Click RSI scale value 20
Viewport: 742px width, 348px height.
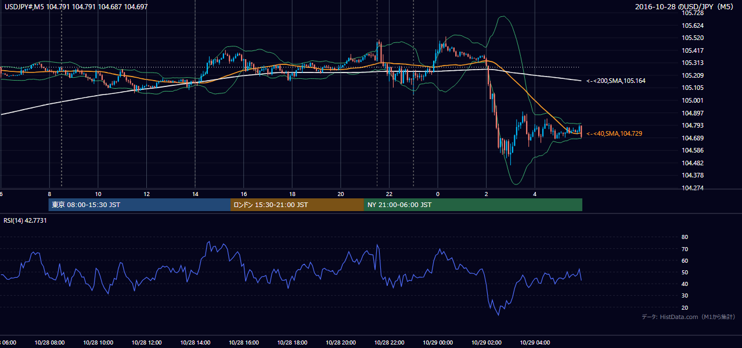coord(685,307)
